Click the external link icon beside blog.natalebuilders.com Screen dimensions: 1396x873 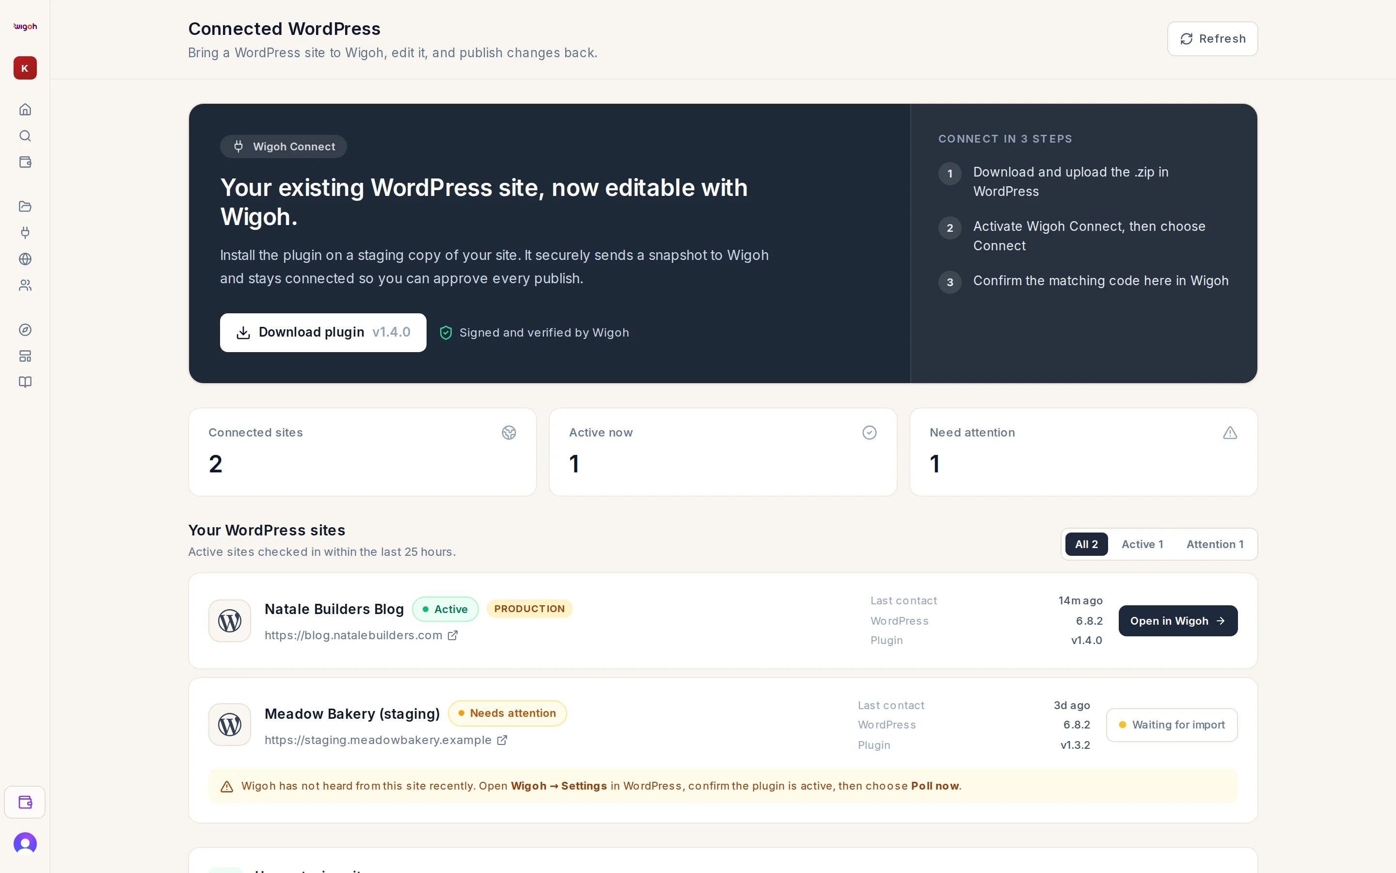click(x=453, y=635)
